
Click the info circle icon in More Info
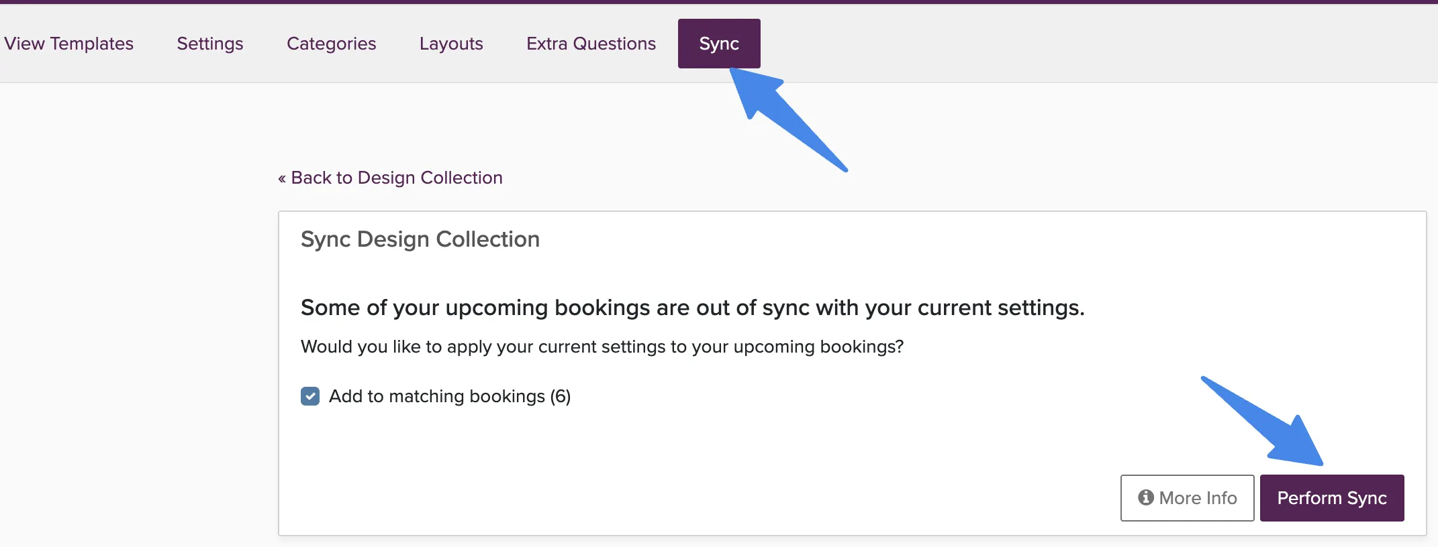1146,497
